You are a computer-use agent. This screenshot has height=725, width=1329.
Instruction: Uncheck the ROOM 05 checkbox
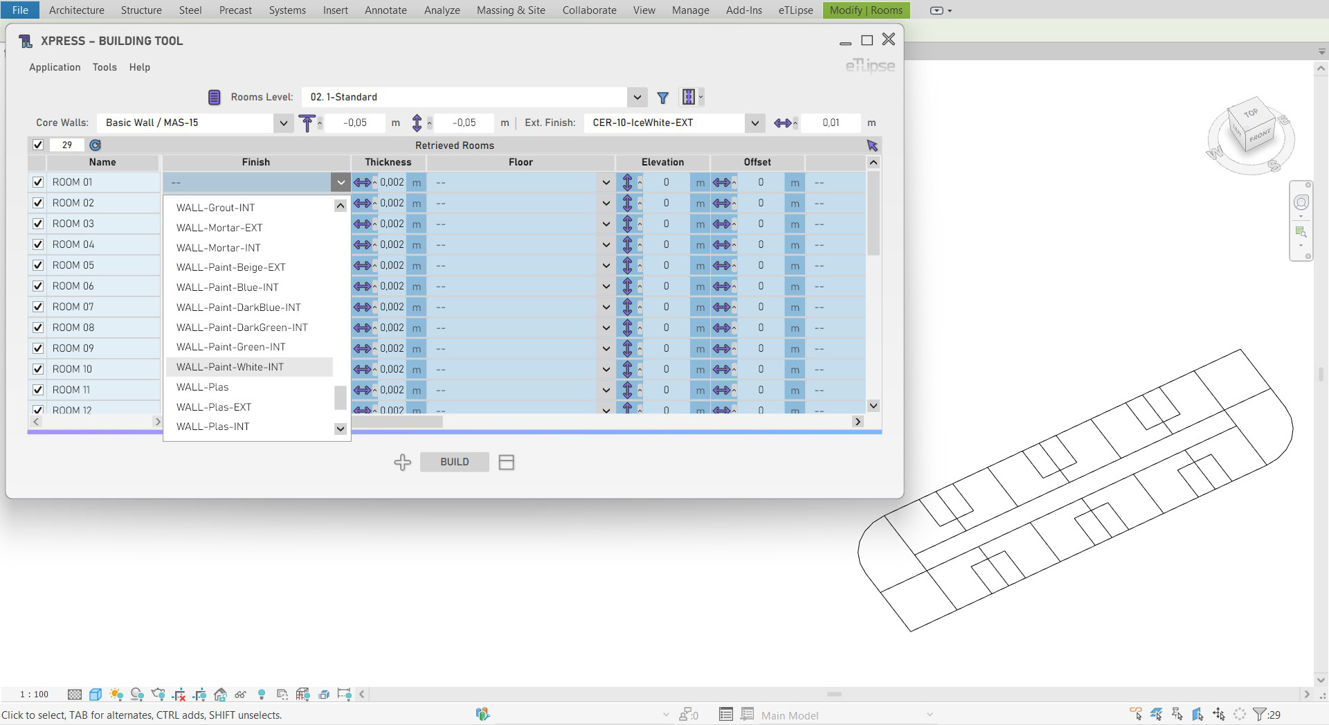coord(38,265)
